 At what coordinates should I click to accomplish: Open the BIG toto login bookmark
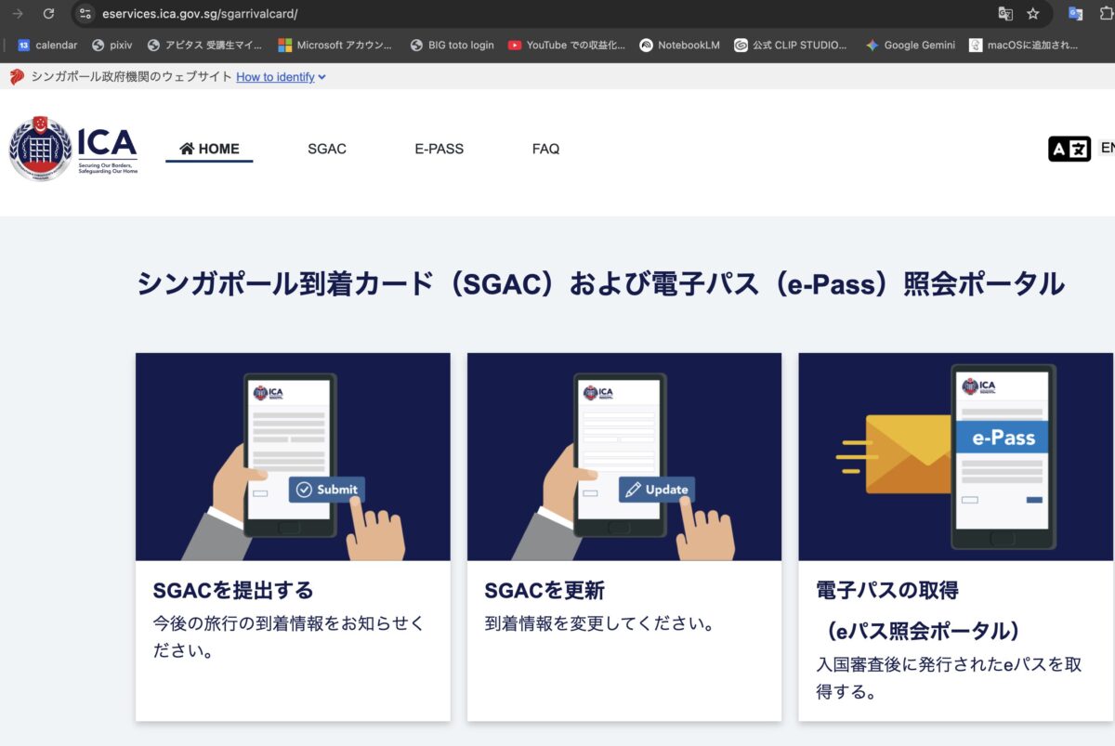coord(452,45)
